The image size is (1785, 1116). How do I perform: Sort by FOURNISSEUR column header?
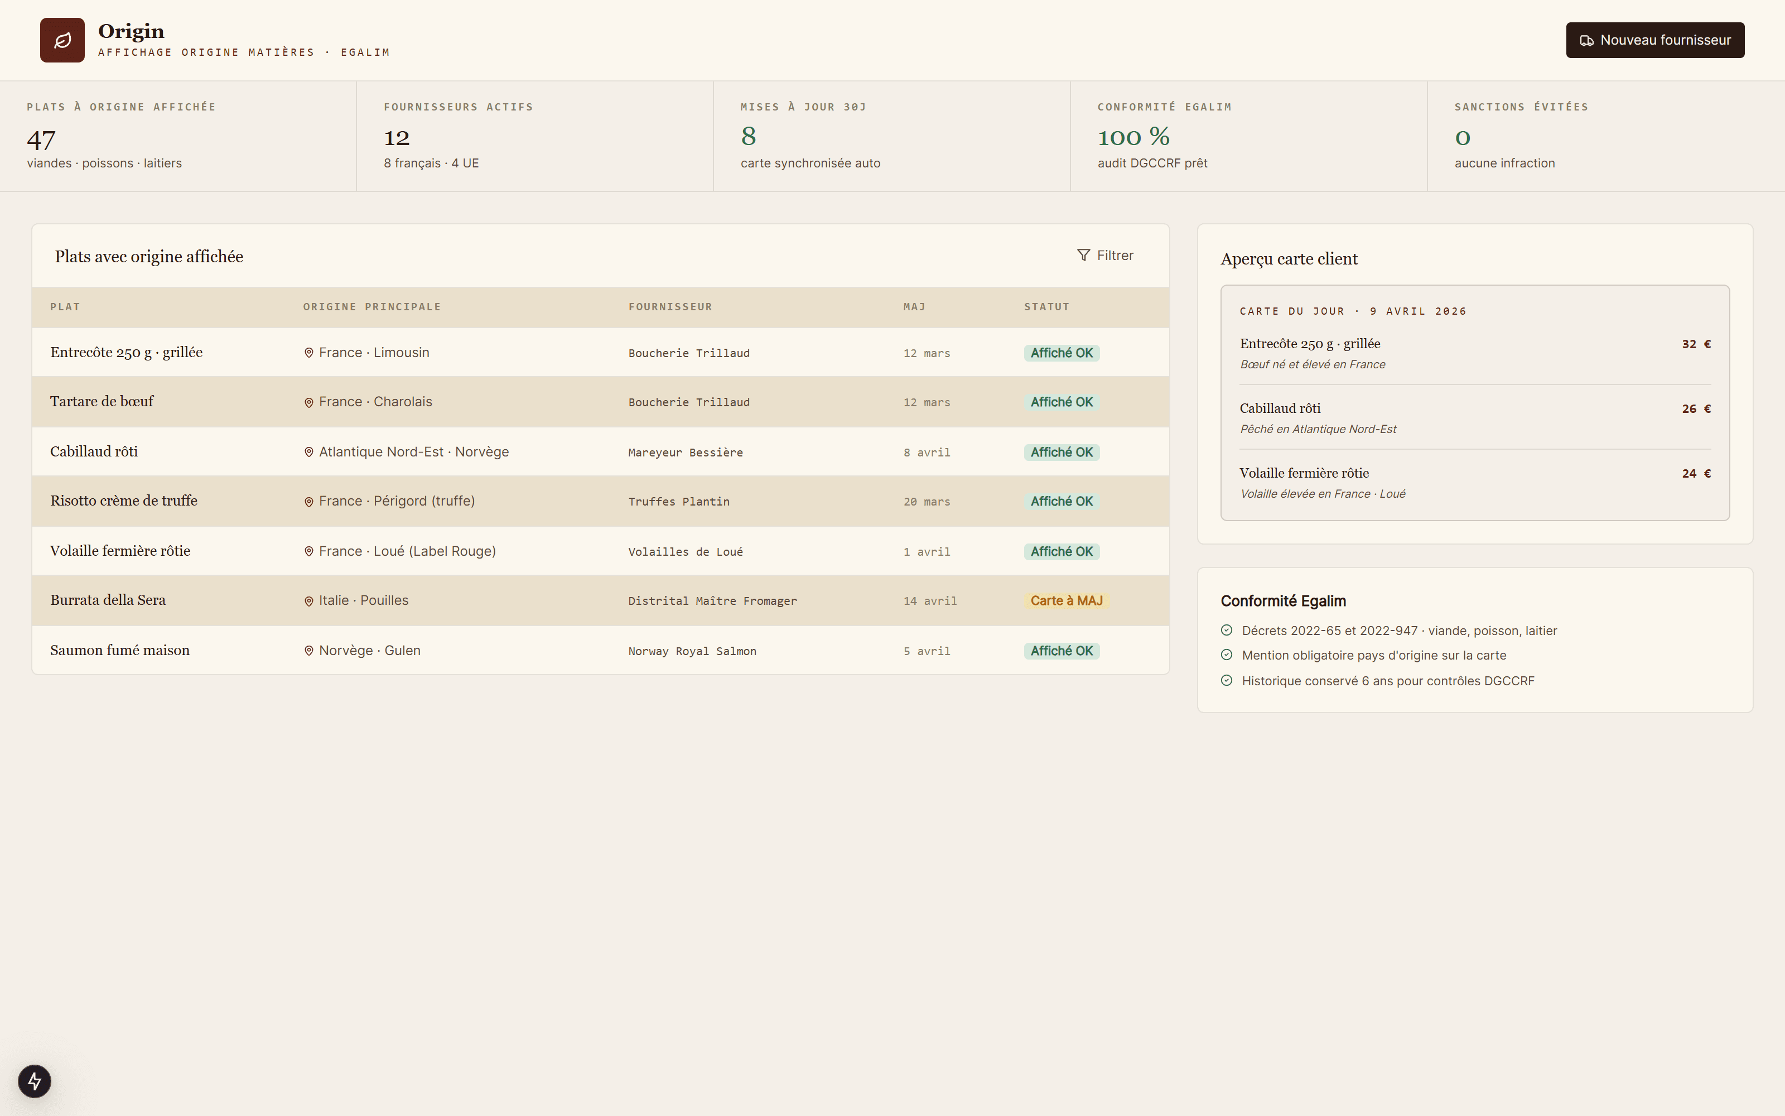click(x=670, y=307)
